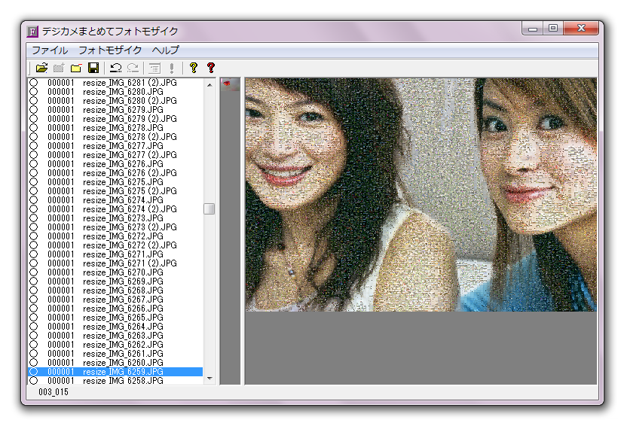Image resolution: width=627 pixels, height=429 pixels.
Task: Select resize_IMG_6278.JPG in list
Action: point(115,128)
